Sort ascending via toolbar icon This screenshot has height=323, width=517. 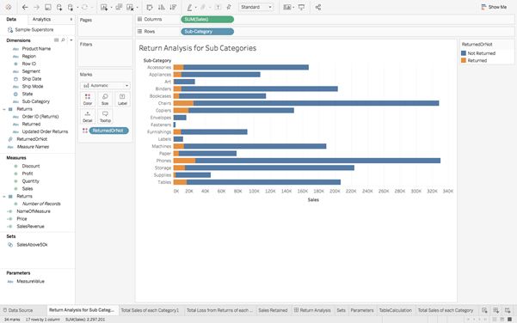161,7
